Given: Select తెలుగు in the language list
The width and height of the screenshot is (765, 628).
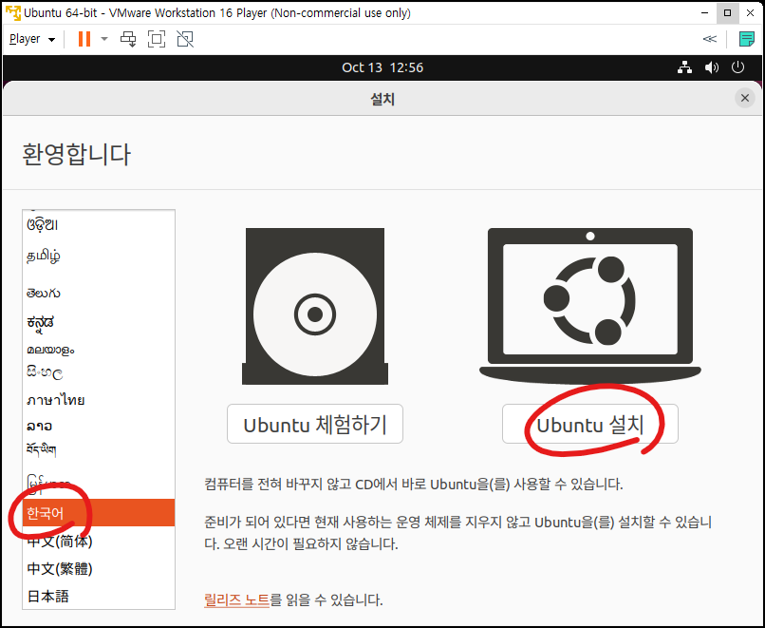Looking at the screenshot, I should pos(99,293).
